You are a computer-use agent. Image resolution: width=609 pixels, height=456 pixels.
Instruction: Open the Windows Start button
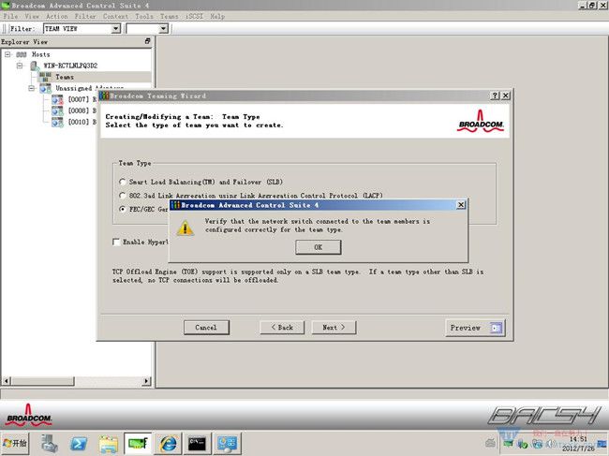click(15, 443)
